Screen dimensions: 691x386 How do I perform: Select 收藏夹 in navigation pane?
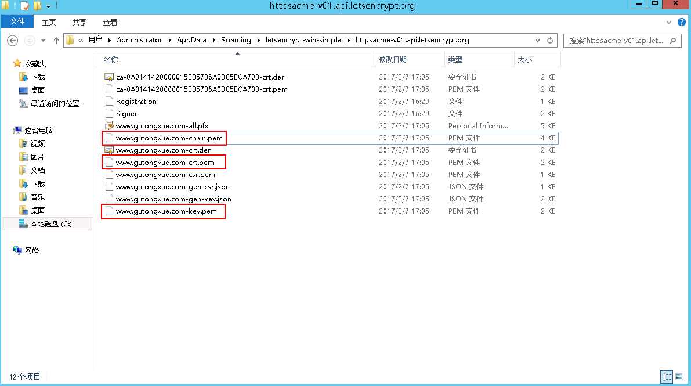pyautogui.click(x=35, y=63)
